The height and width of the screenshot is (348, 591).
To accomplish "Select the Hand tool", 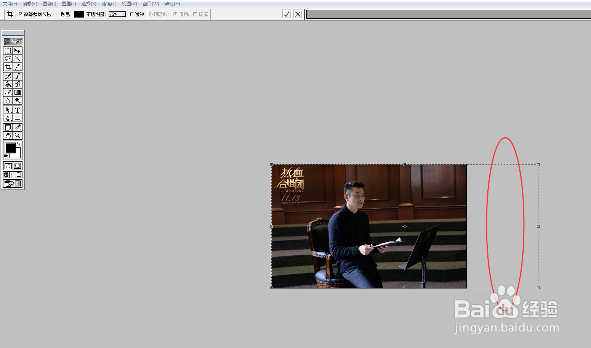I will pos(8,135).
